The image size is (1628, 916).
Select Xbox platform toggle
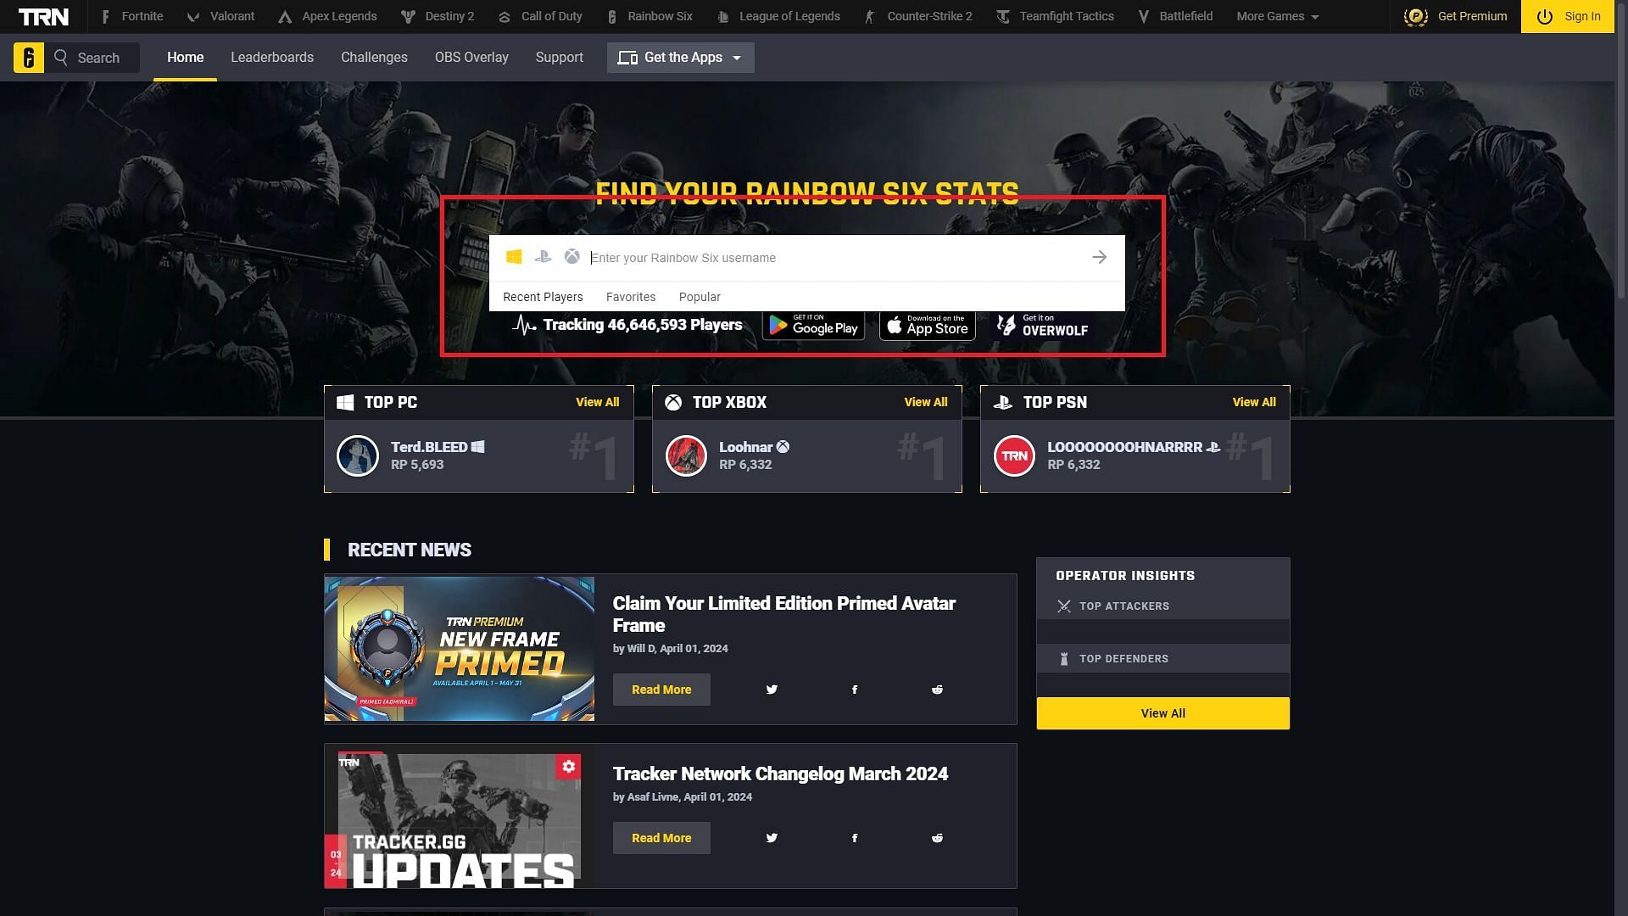coord(572,256)
